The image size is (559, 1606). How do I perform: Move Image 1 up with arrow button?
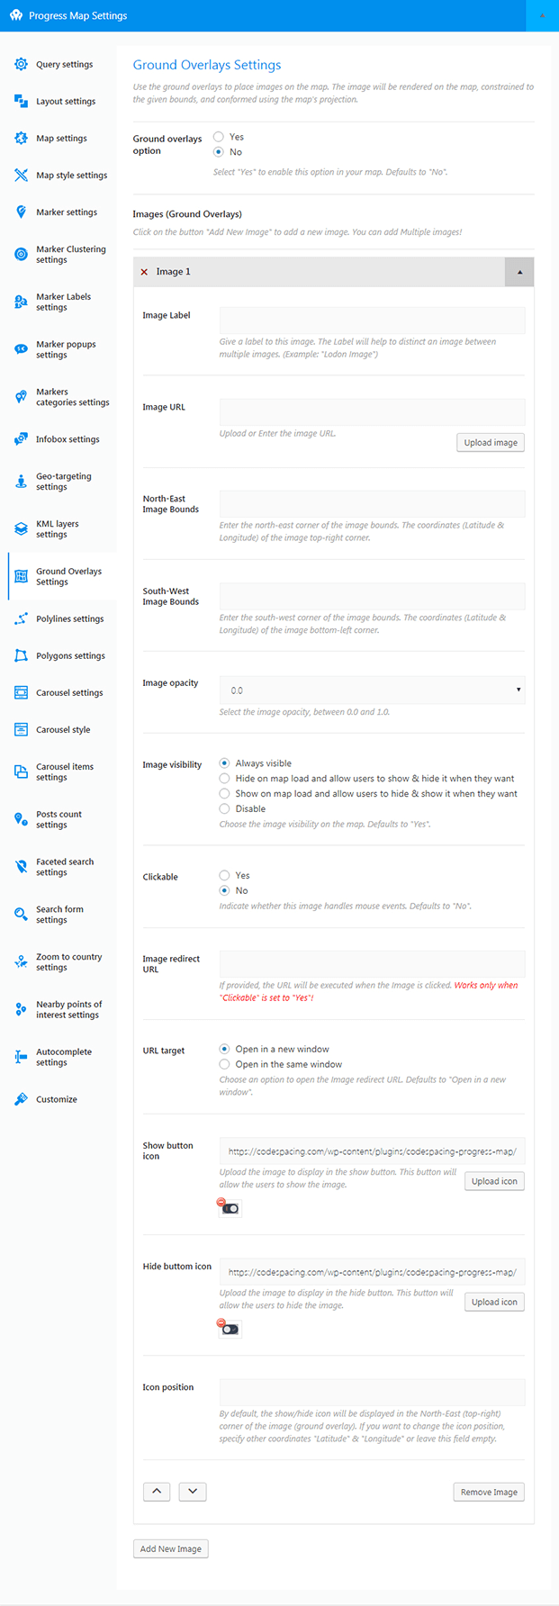[x=157, y=1492]
